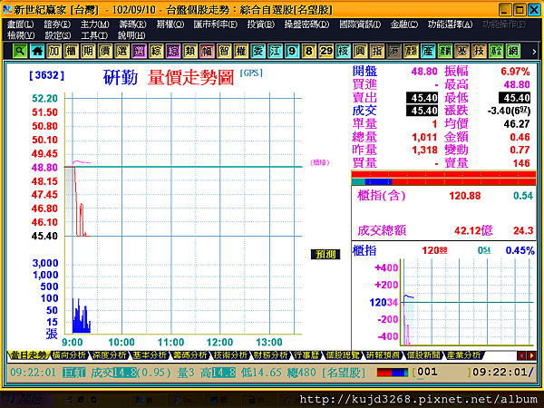
Task: Open the 國際資訊(I) menu
Action: coord(360,24)
